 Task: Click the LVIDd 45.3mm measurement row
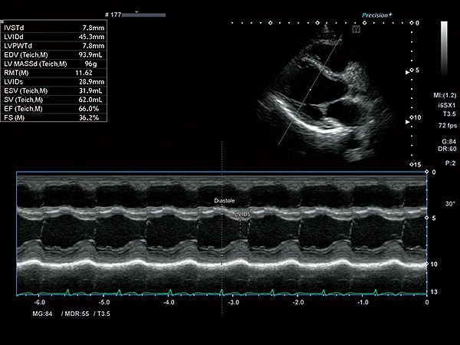pos(54,37)
